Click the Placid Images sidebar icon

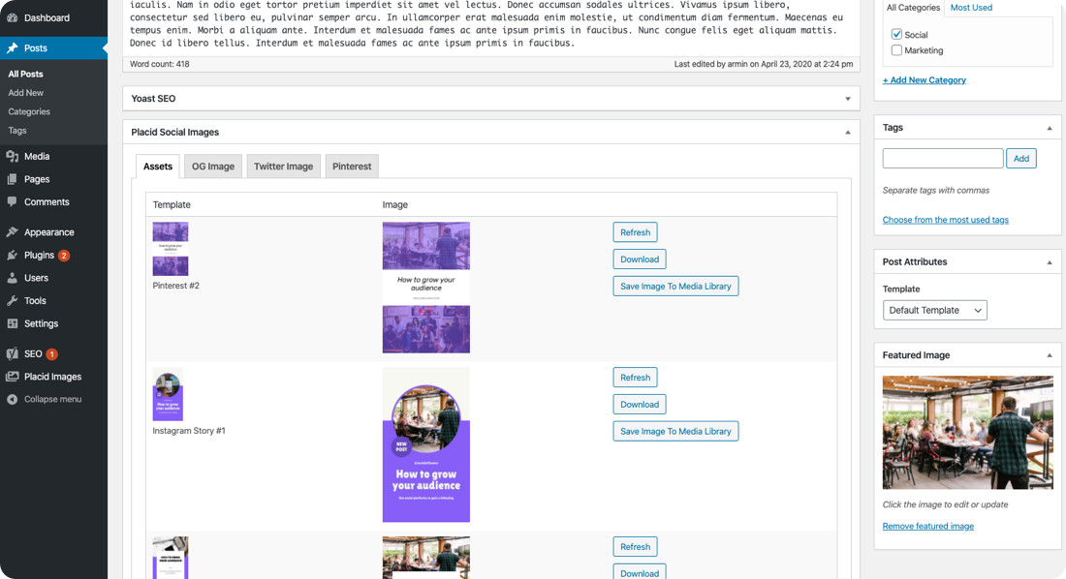[13, 377]
